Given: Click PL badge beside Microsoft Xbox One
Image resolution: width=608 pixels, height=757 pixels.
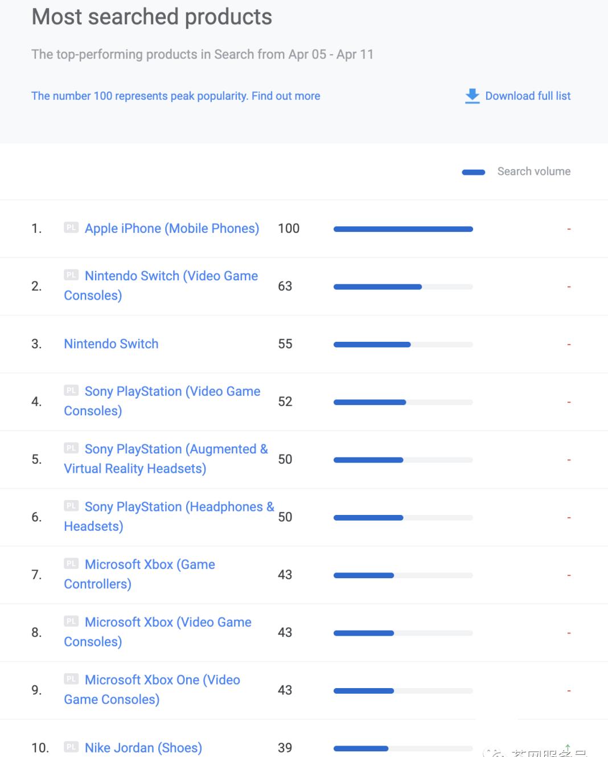Looking at the screenshot, I should [71, 679].
